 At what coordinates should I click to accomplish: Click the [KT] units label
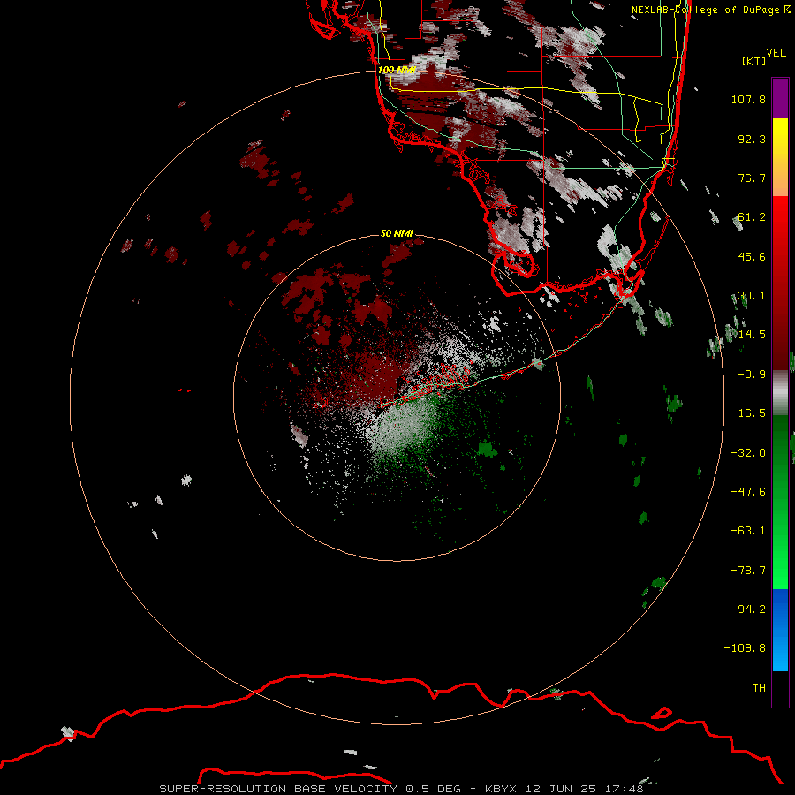point(754,61)
